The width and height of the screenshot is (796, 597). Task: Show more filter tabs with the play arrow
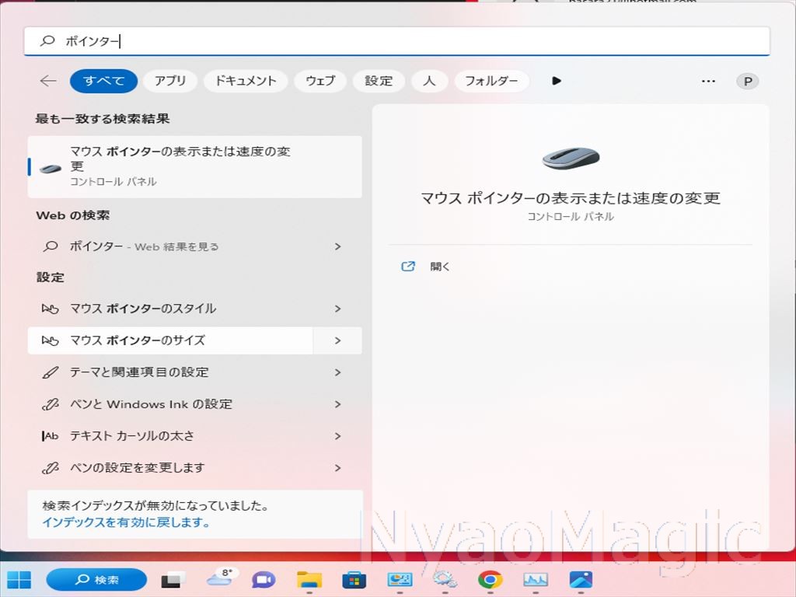(x=557, y=81)
